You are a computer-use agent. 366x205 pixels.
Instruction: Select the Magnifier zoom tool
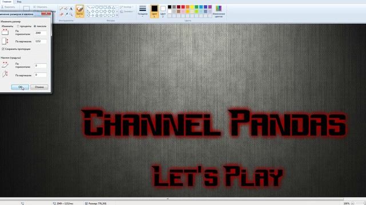(71, 14)
